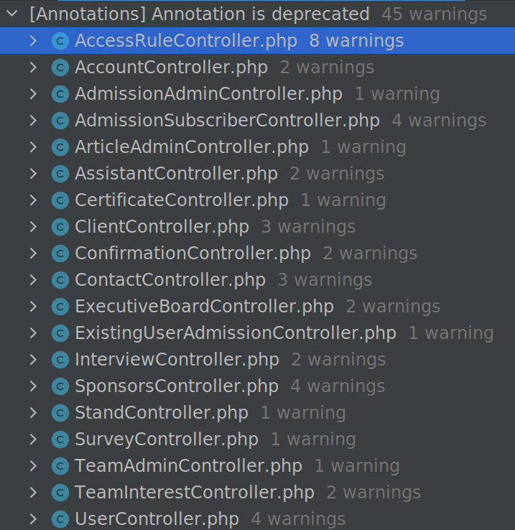Click class icon of AdmissionAdminController.php

point(60,94)
